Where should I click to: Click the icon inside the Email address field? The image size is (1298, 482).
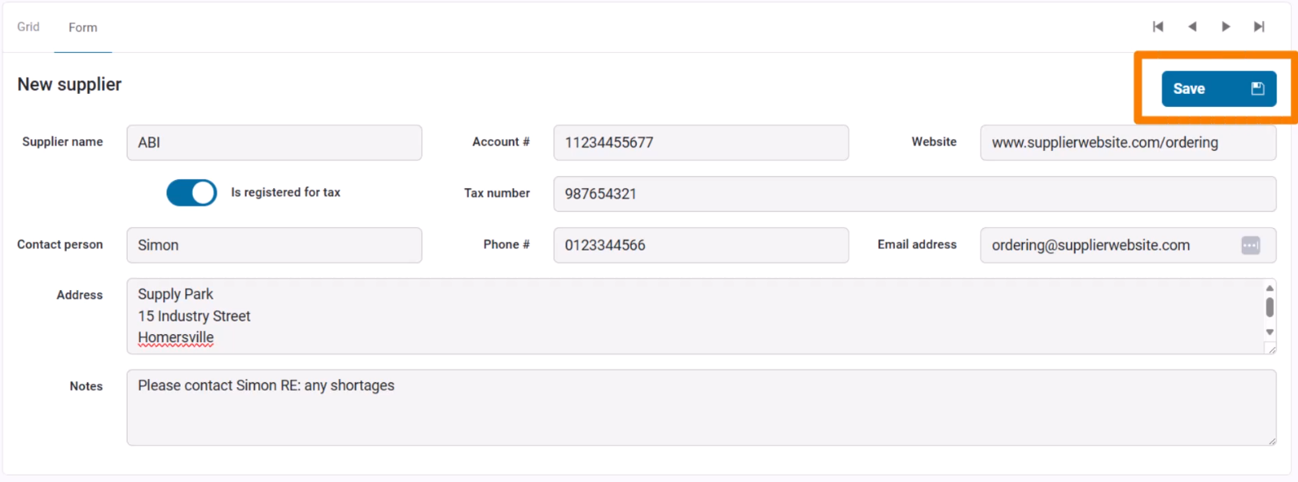point(1250,245)
